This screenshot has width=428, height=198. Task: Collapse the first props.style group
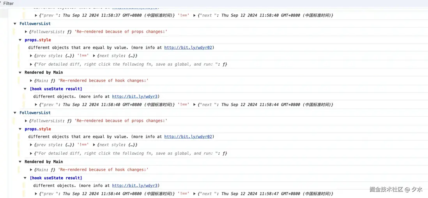[20, 40]
